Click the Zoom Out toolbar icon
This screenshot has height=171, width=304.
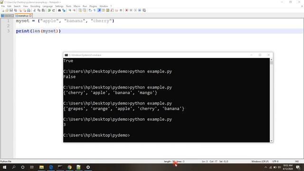pyautogui.click(x=74, y=10)
